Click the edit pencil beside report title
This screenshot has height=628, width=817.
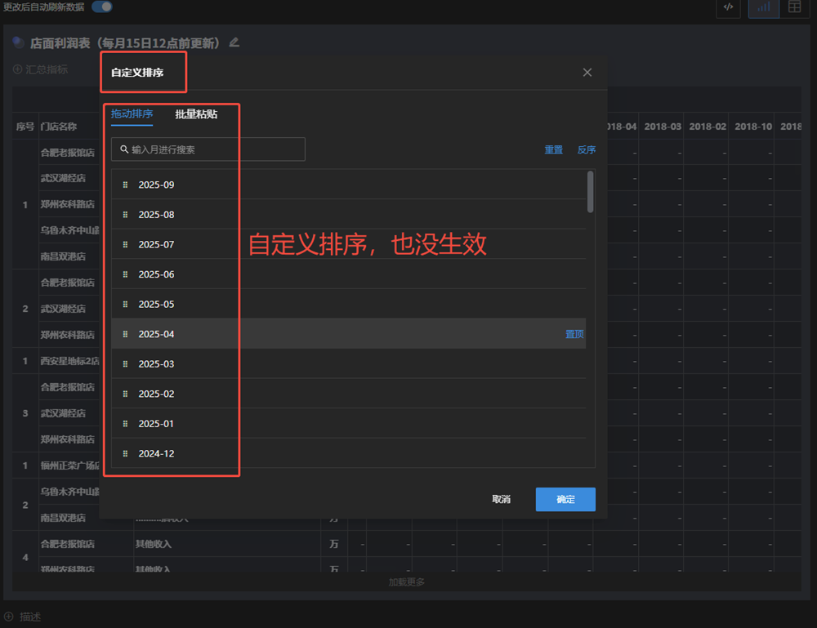[234, 42]
